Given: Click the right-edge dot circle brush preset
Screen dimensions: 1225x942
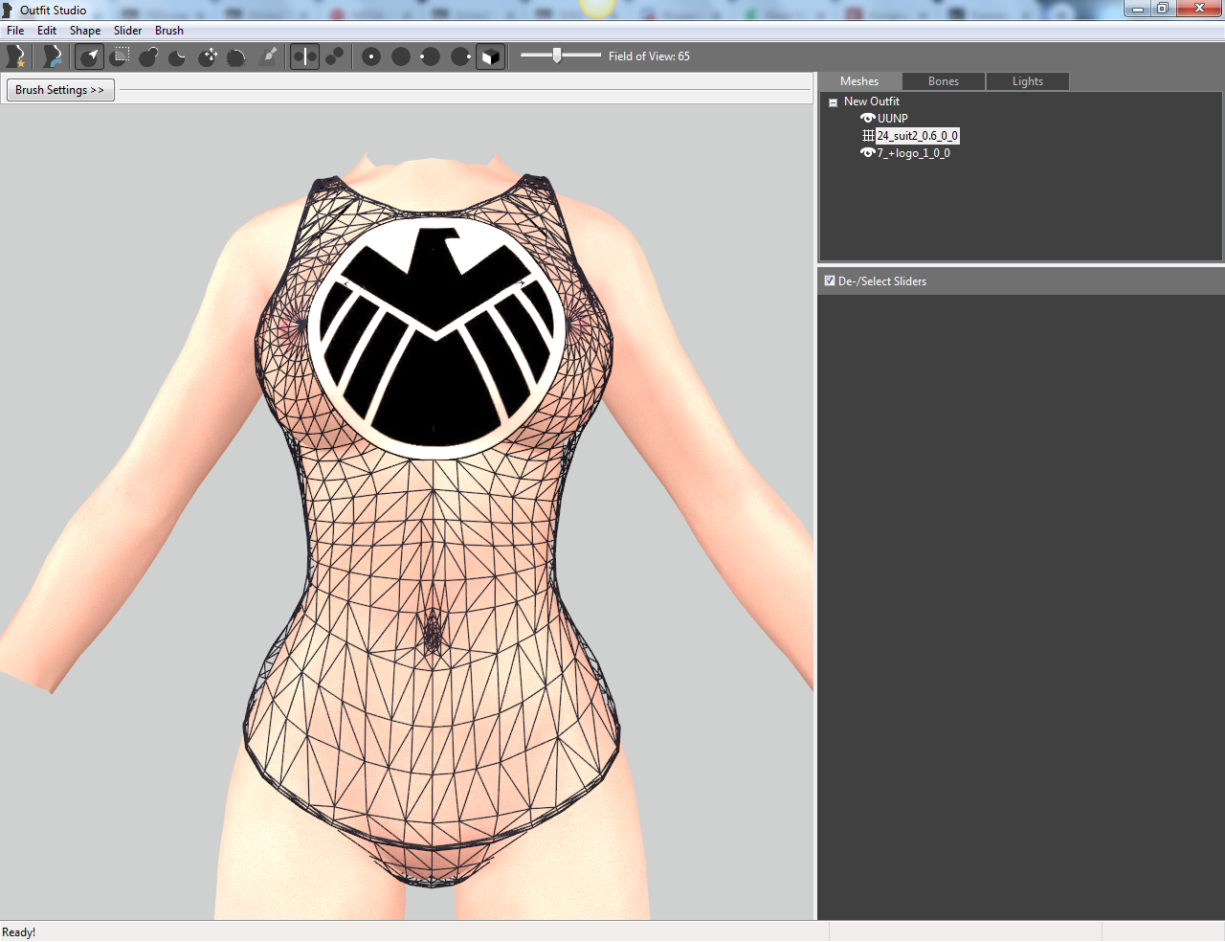Looking at the screenshot, I should [460, 56].
